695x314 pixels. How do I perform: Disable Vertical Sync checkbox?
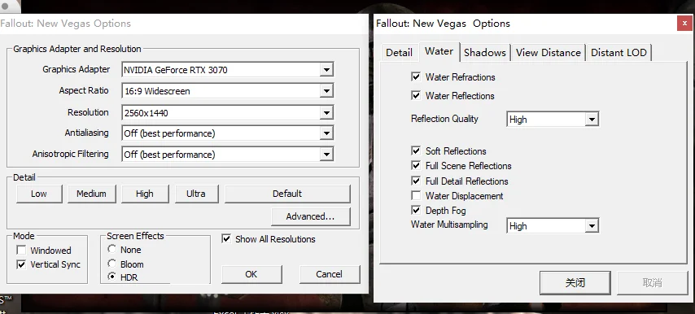click(x=21, y=265)
